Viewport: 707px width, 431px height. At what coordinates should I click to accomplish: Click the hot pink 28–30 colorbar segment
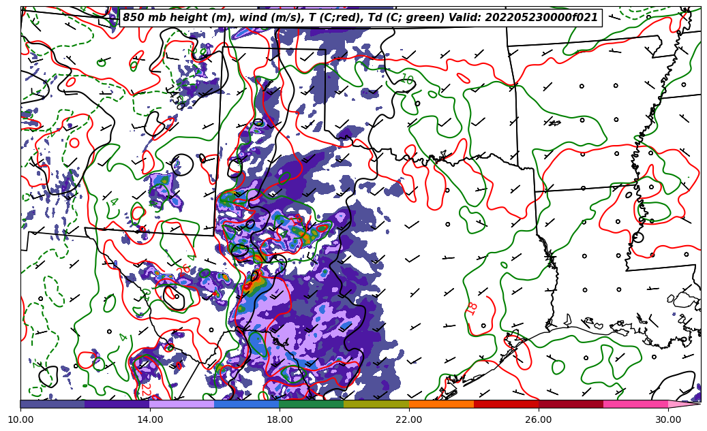[x=635, y=404]
